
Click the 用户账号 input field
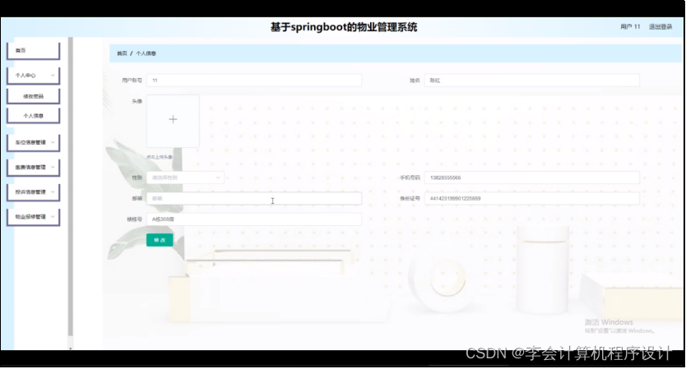[x=254, y=81]
